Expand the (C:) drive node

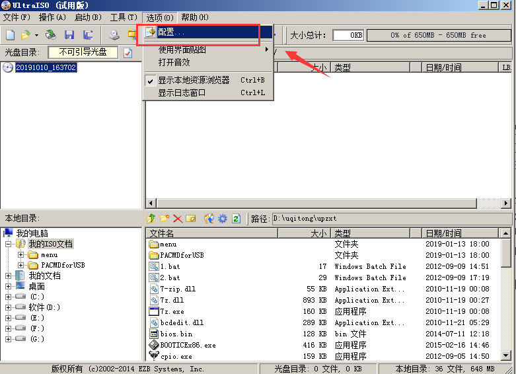pyautogui.click(x=8, y=297)
